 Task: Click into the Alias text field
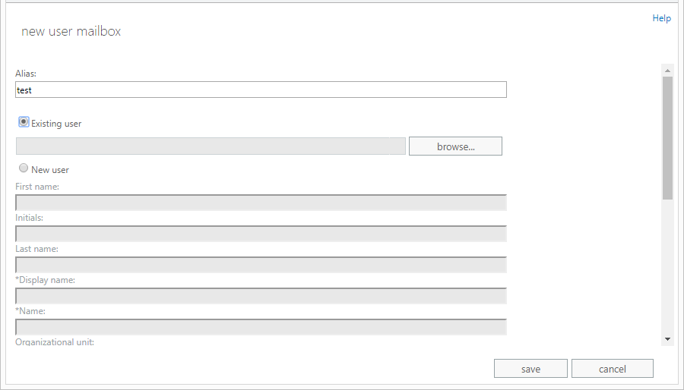point(261,90)
